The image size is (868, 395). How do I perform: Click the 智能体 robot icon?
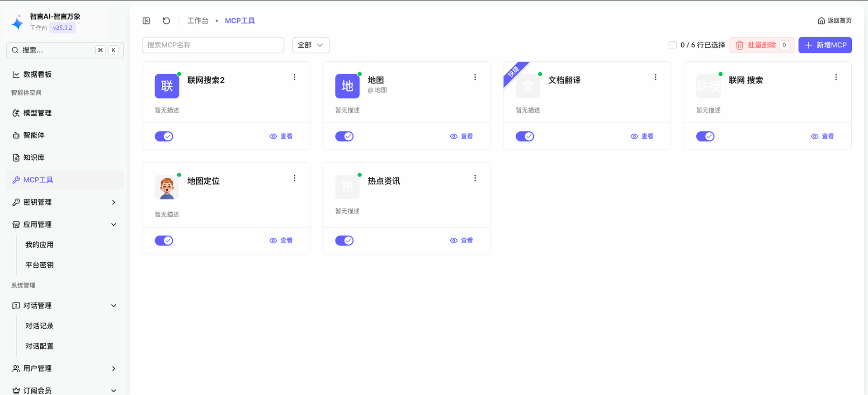point(16,135)
